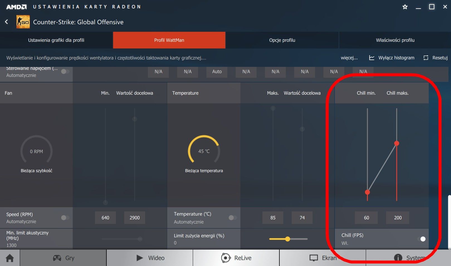Click the Temperature section header
The width and height of the screenshot is (451, 266).
pos(185,93)
